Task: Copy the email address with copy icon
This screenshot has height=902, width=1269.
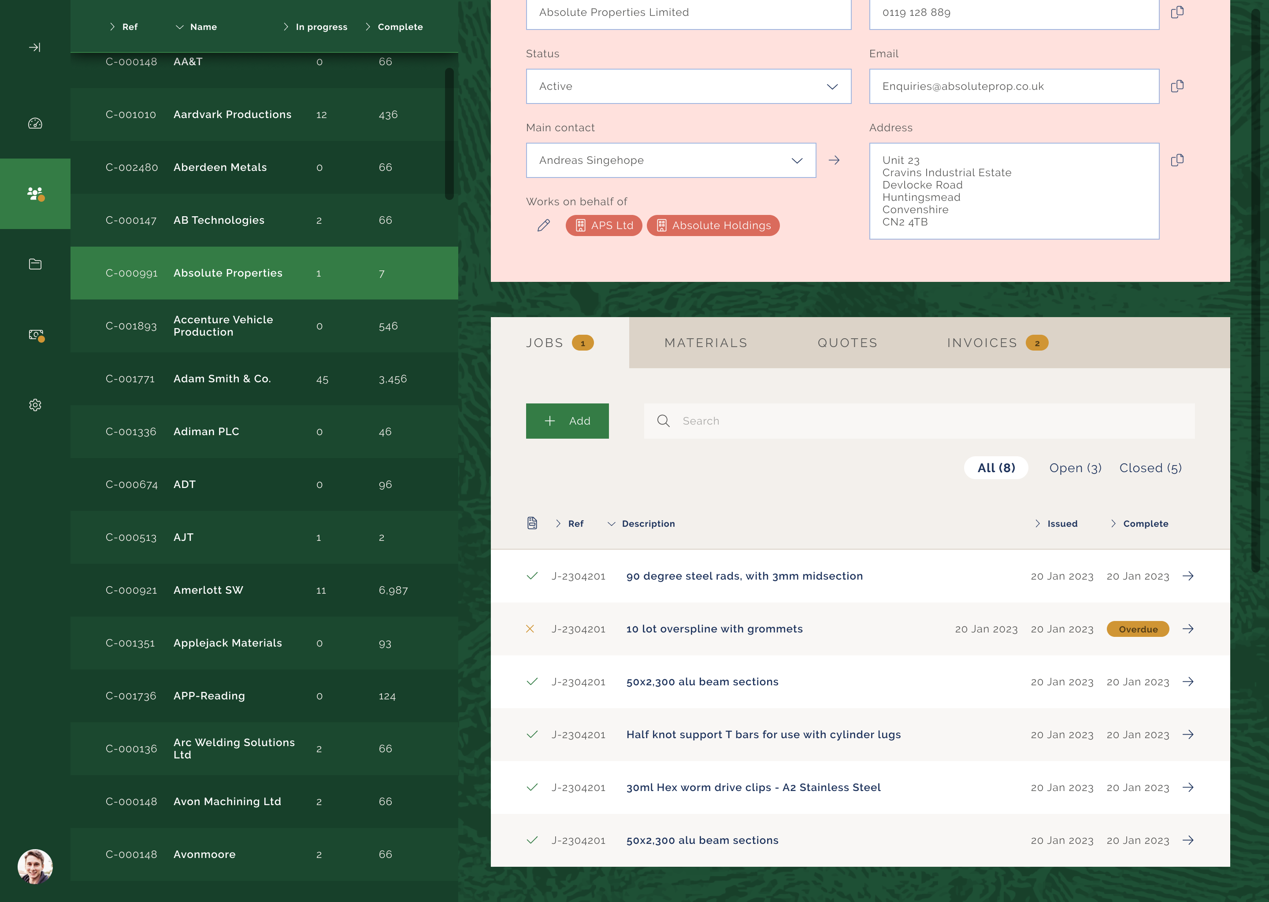Action: point(1177,86)
